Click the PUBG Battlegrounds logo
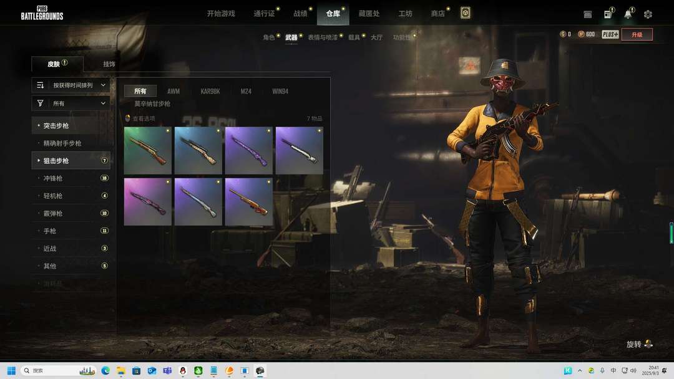 tap(42, 13)
